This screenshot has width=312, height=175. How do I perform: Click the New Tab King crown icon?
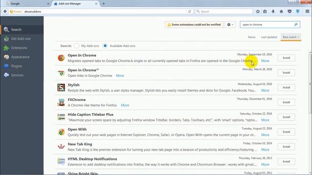(61, 147)
